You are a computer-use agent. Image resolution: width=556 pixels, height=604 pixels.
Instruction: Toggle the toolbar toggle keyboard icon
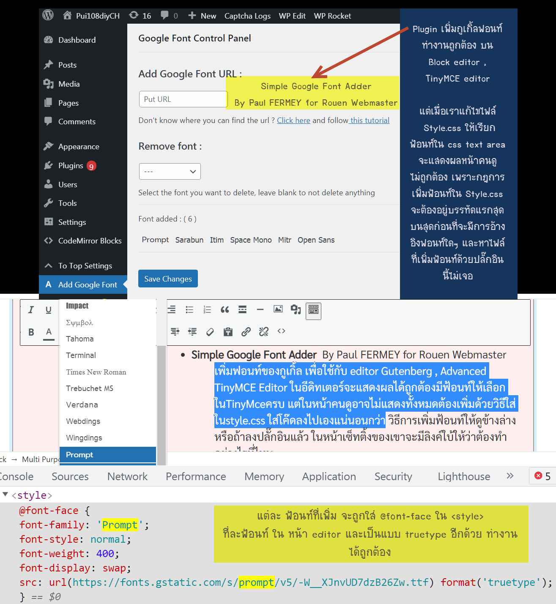[313, 311]
